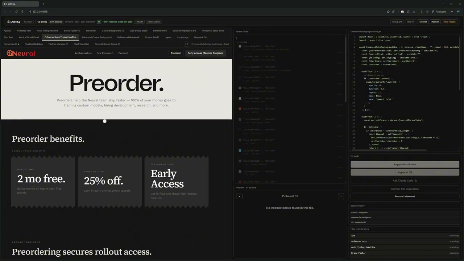Click the first gray color swatch under COLORS
The image size is (464, 261).
click(240, 46)
